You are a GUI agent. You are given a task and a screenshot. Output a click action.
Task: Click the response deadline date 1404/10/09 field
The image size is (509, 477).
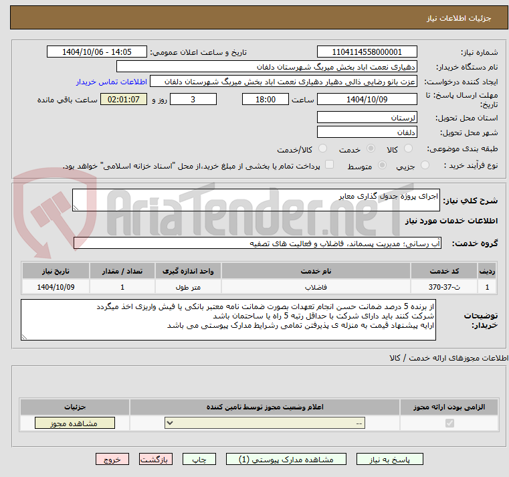point(367,100)
